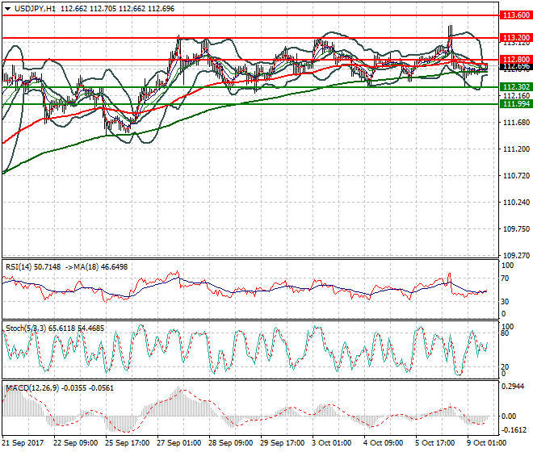Viewport: 533px width, 452px height.
Task: Click the 5 Oct 17:00 time axis label
Action: pos(435,443)
